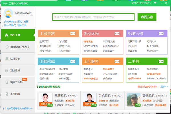Click into the problem search input field

click(93, 17)
